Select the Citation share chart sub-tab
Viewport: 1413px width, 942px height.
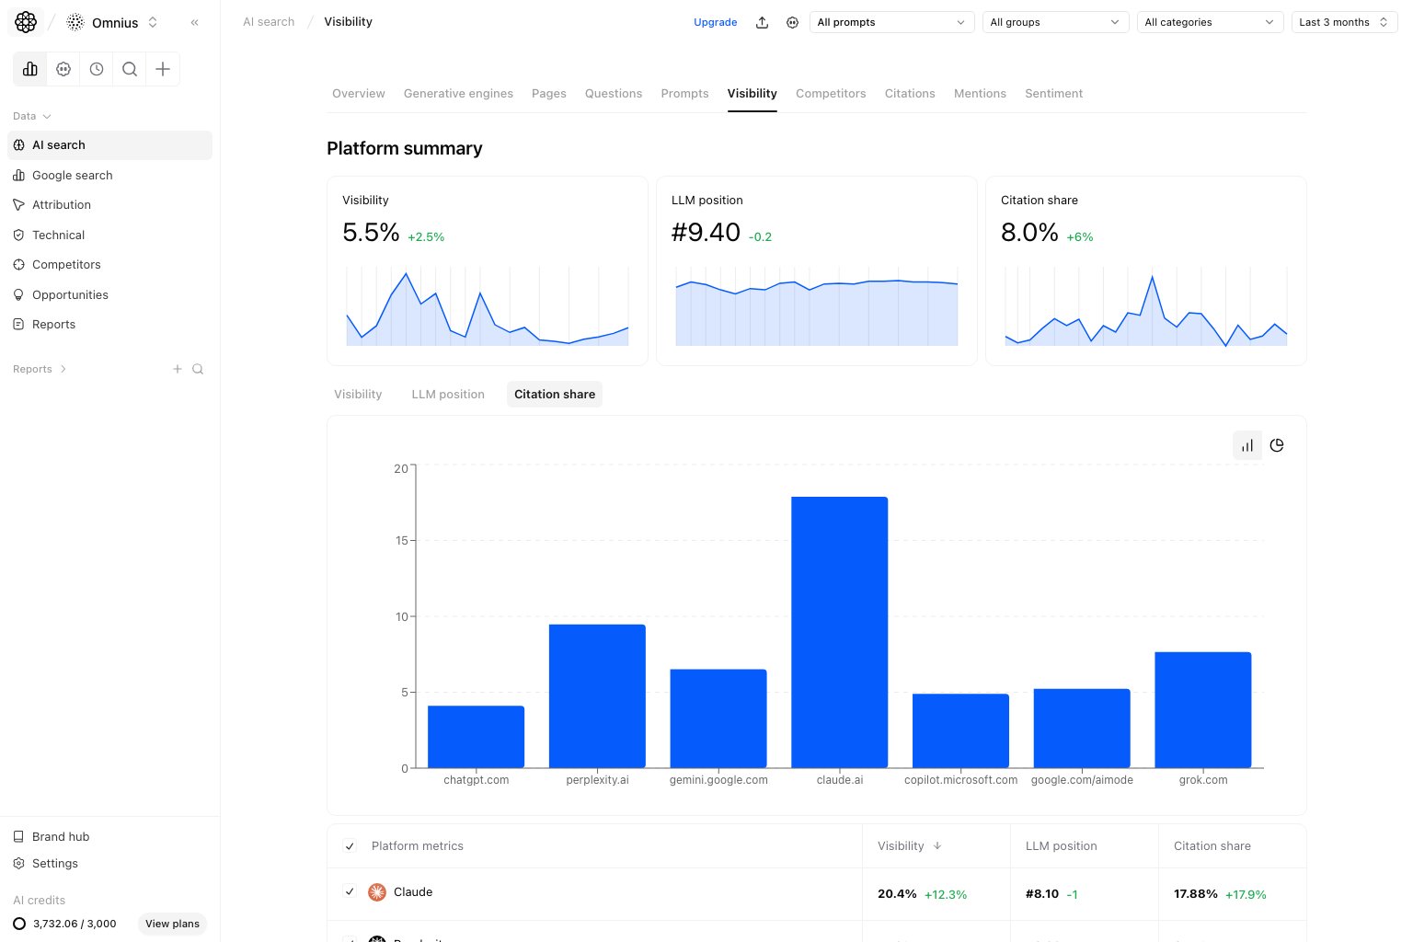coord(555,395)
